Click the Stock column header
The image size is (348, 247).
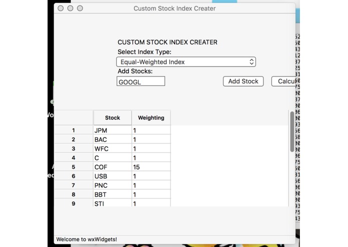point(113,117)
